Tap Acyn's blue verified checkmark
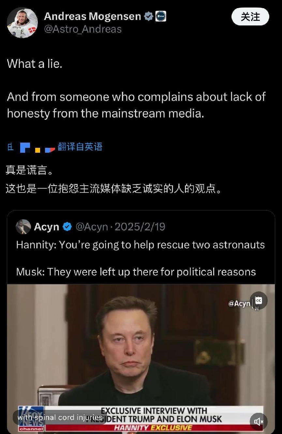 click(67, 227)
